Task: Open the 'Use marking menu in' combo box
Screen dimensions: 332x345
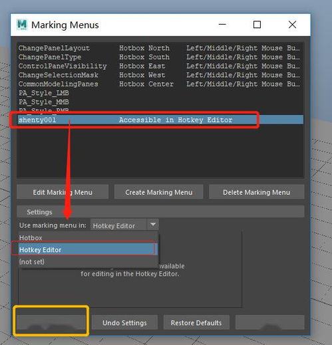Action: point(124,225)
